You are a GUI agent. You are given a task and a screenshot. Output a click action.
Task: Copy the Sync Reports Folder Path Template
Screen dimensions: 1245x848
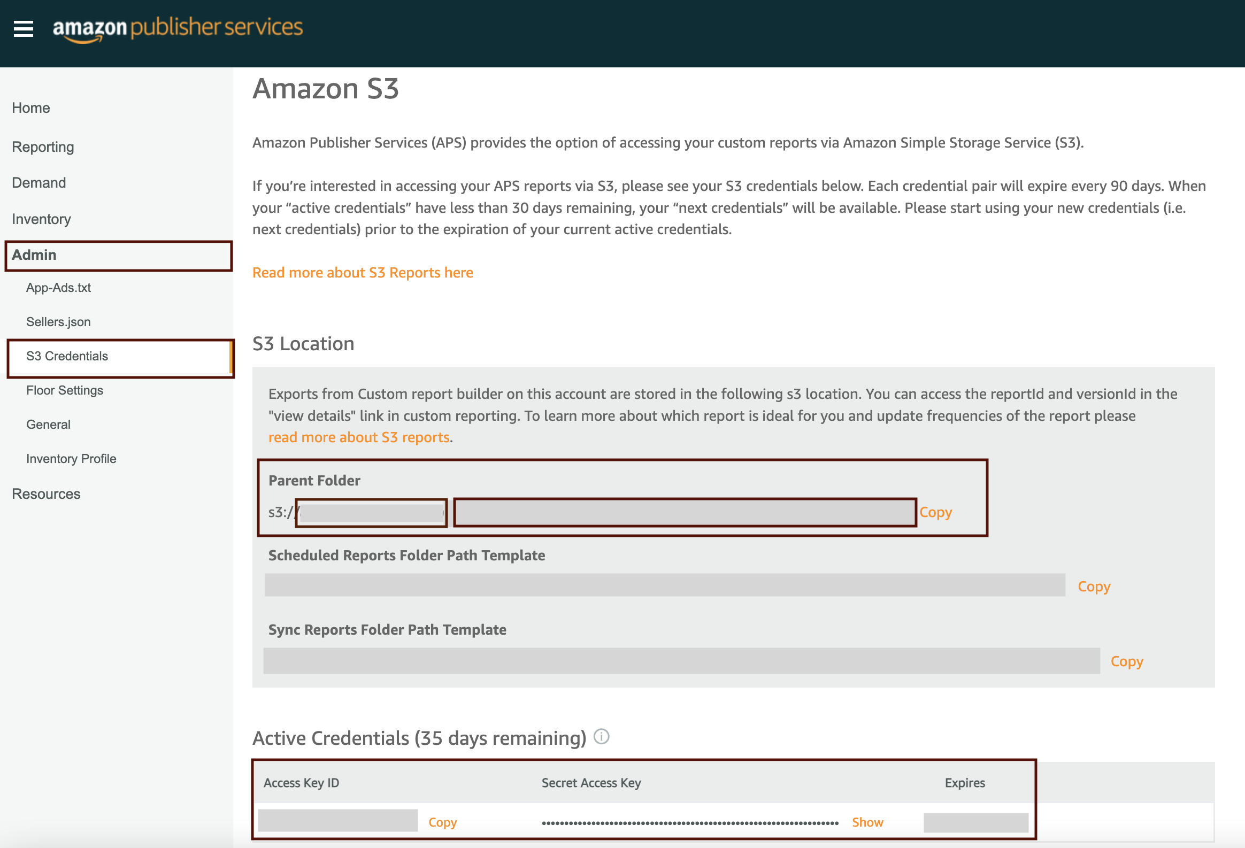click(x=1127, y=661)
